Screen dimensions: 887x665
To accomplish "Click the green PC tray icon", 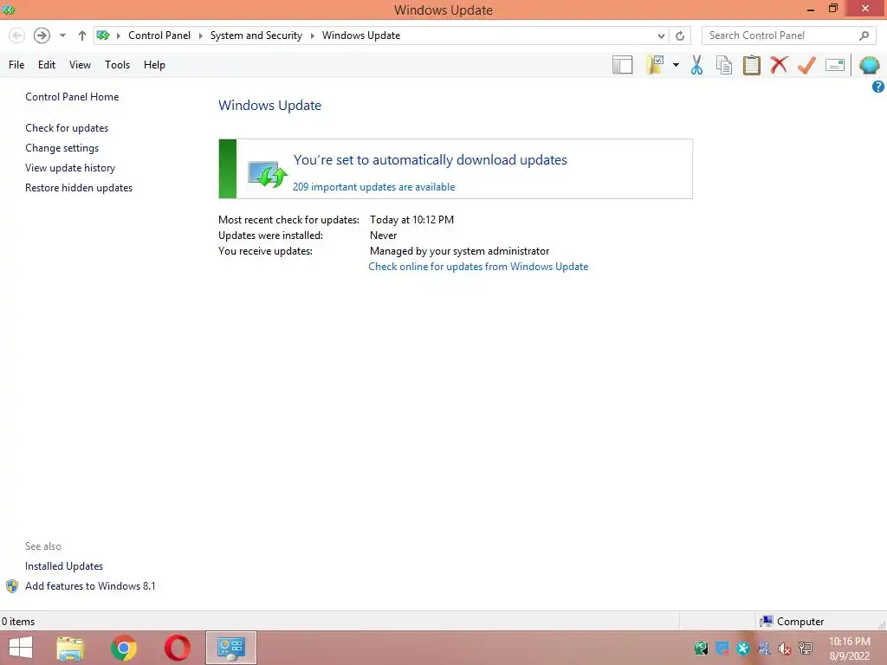I will point(701,648).
